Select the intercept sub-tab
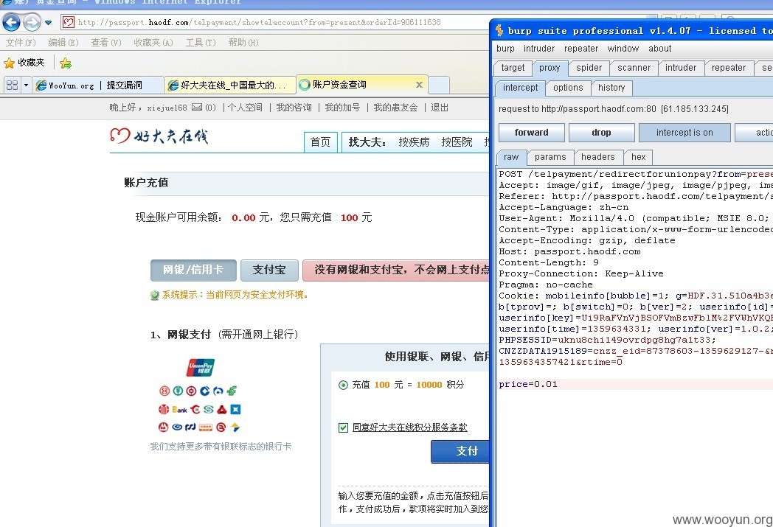 [x=521, y=88]
